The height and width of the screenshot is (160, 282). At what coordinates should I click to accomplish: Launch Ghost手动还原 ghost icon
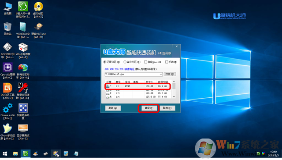point(7,132)
